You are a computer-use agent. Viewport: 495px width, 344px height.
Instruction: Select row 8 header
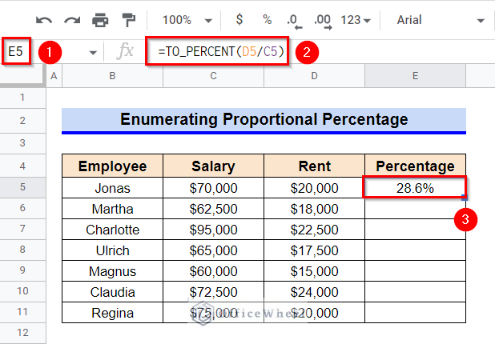22,250
